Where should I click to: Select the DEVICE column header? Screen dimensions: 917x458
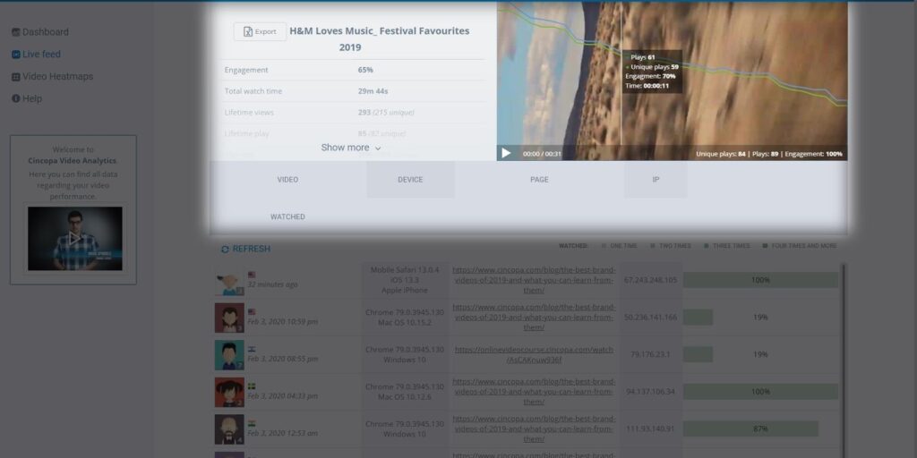(x=410, y=180)
